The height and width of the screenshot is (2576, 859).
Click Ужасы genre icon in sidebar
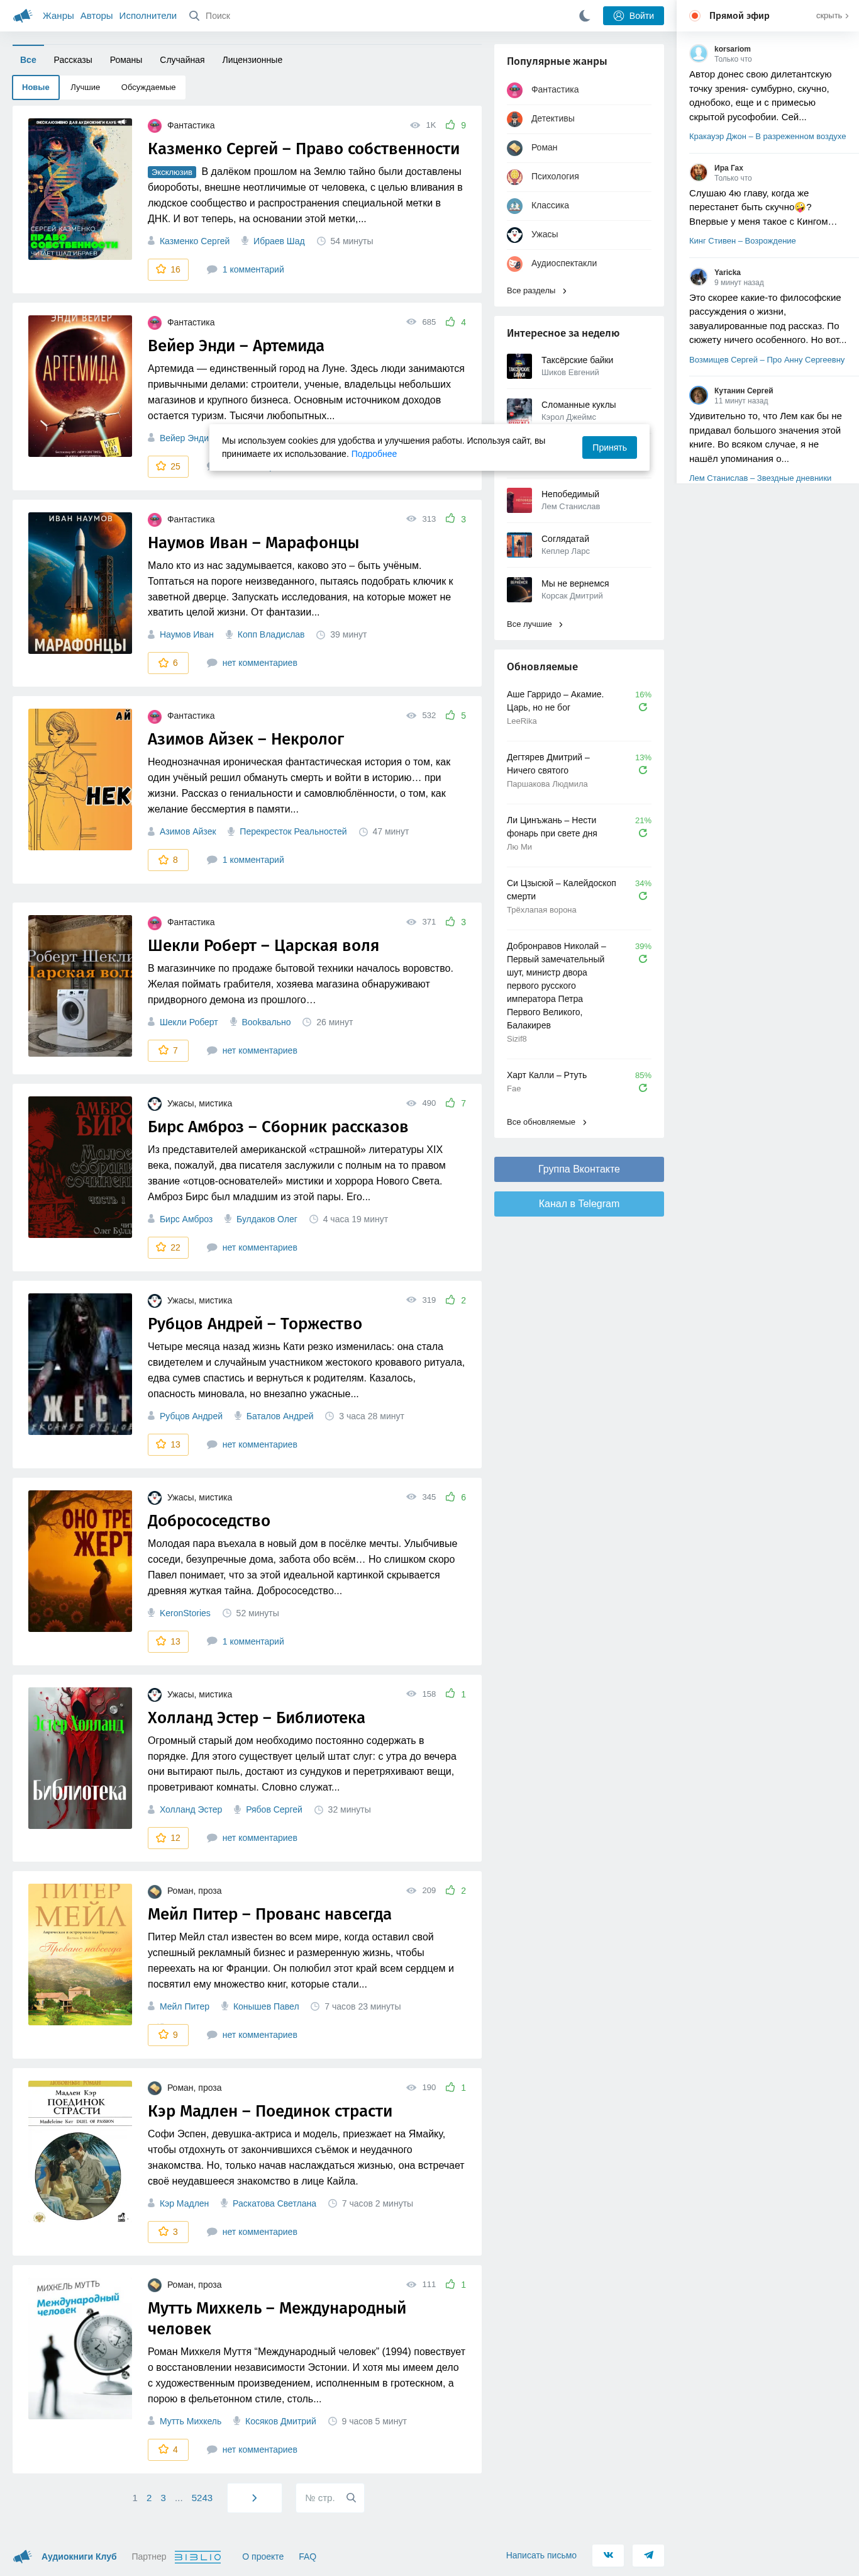(514, 235)
